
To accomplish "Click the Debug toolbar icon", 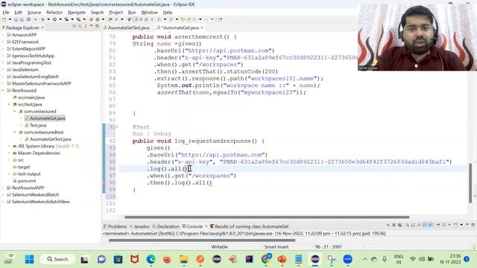I will click(43, 19).
